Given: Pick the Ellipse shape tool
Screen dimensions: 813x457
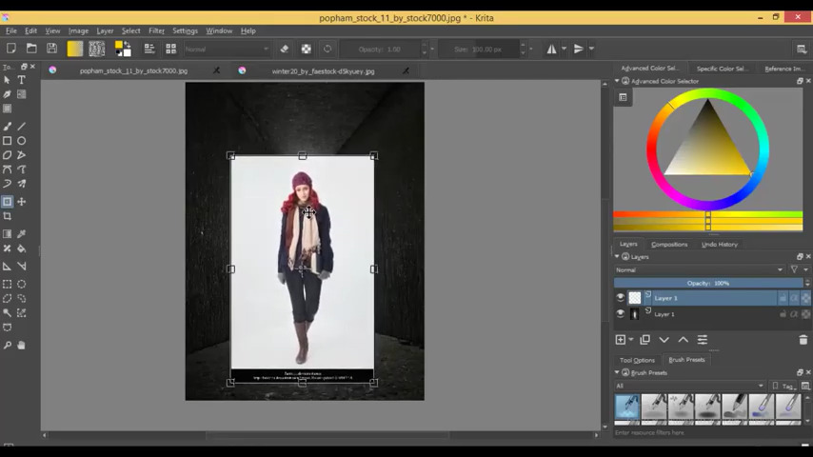Looking at the screenshot, I should [x=22, y=141].
